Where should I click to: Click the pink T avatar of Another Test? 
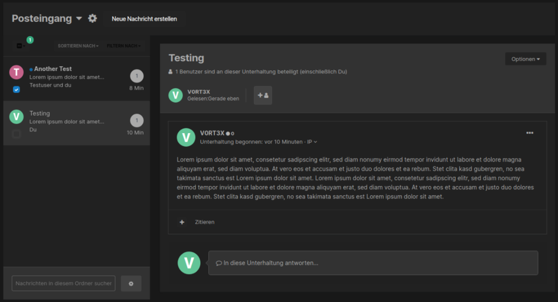17,72
